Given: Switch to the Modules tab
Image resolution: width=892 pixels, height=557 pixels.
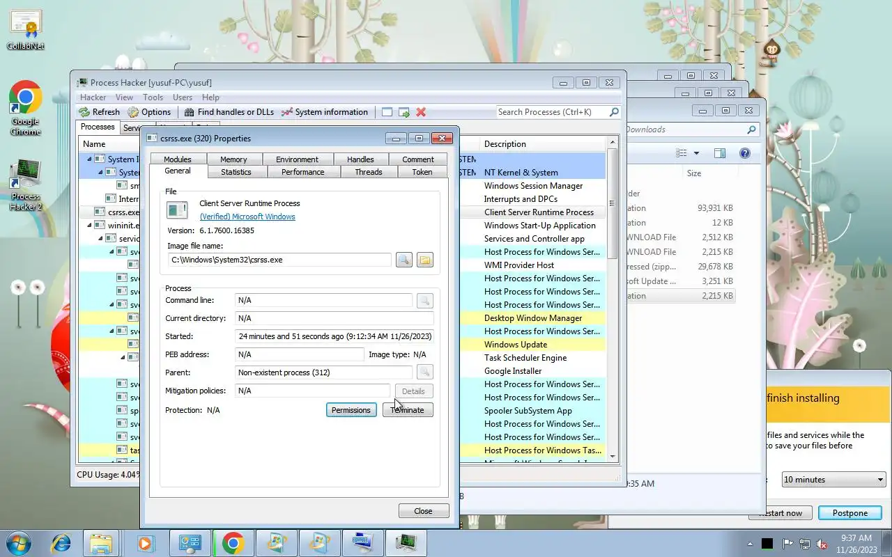Looking at the screenshot, I should pyautogui.click(x=177, y=159).
